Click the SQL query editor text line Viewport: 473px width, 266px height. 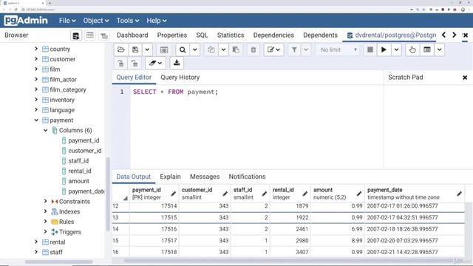pyautogui.click(x=175, y=92)
